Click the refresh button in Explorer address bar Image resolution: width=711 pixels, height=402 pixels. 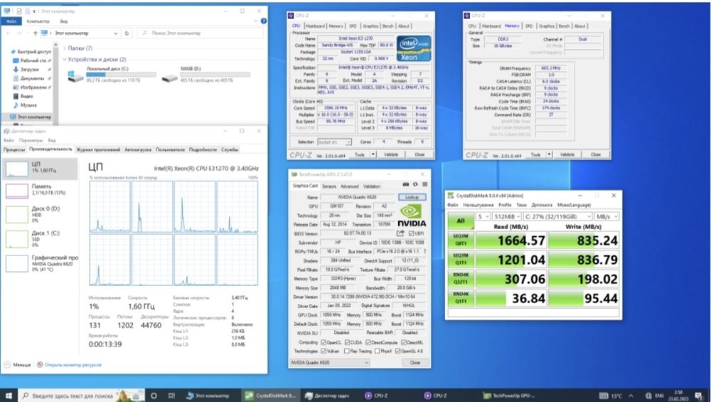[x=127, y=33]
